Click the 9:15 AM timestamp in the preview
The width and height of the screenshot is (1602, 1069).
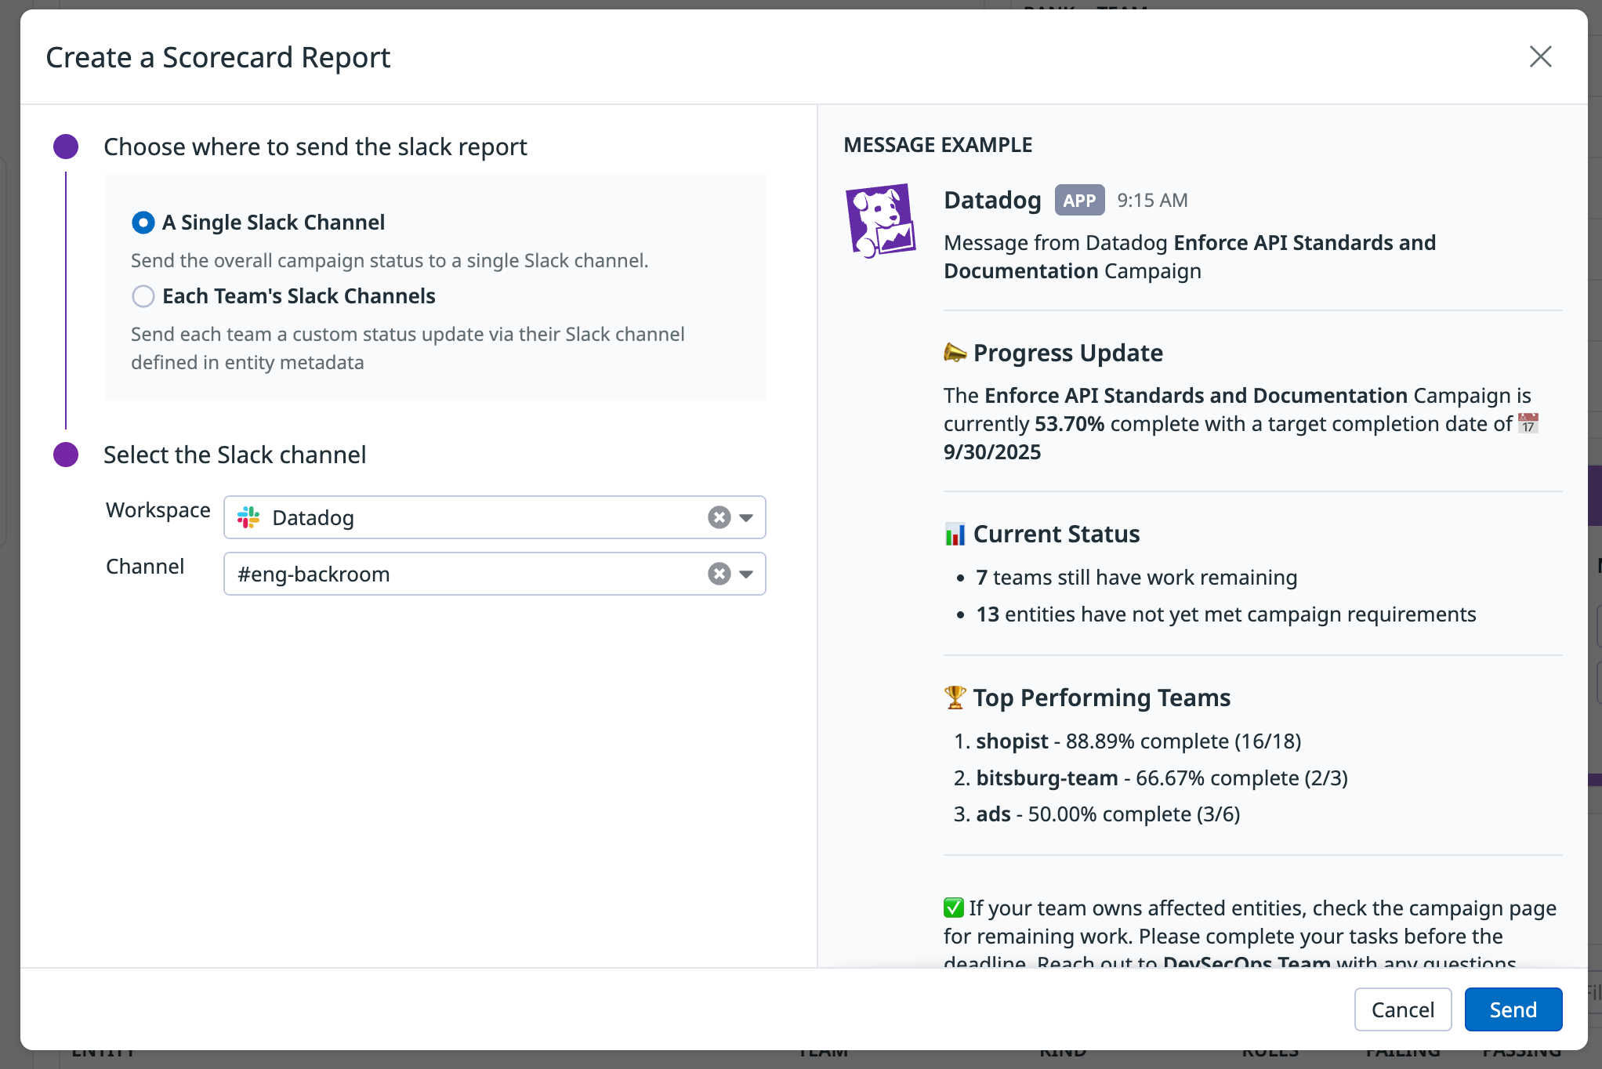pyautogui.click(x=1152, y=200)
